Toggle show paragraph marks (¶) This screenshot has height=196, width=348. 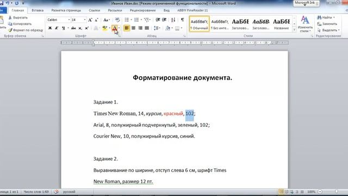click(x=183, y=20)
